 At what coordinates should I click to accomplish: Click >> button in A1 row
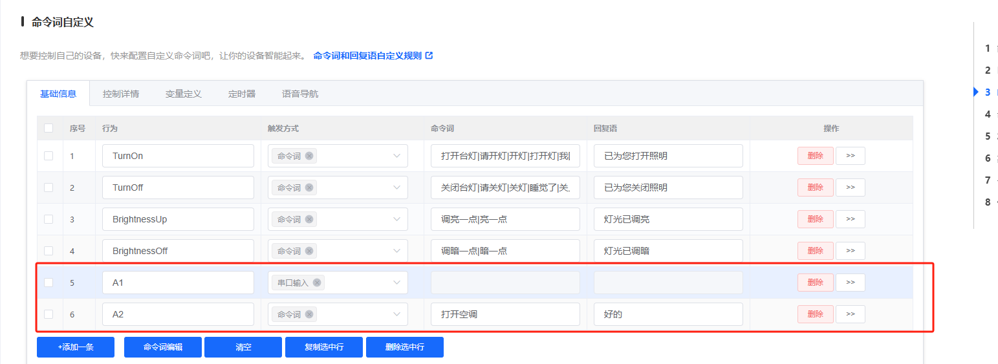point(851,283)
